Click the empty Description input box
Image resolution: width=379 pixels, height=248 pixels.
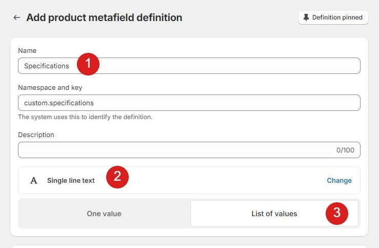coord(174,150)
